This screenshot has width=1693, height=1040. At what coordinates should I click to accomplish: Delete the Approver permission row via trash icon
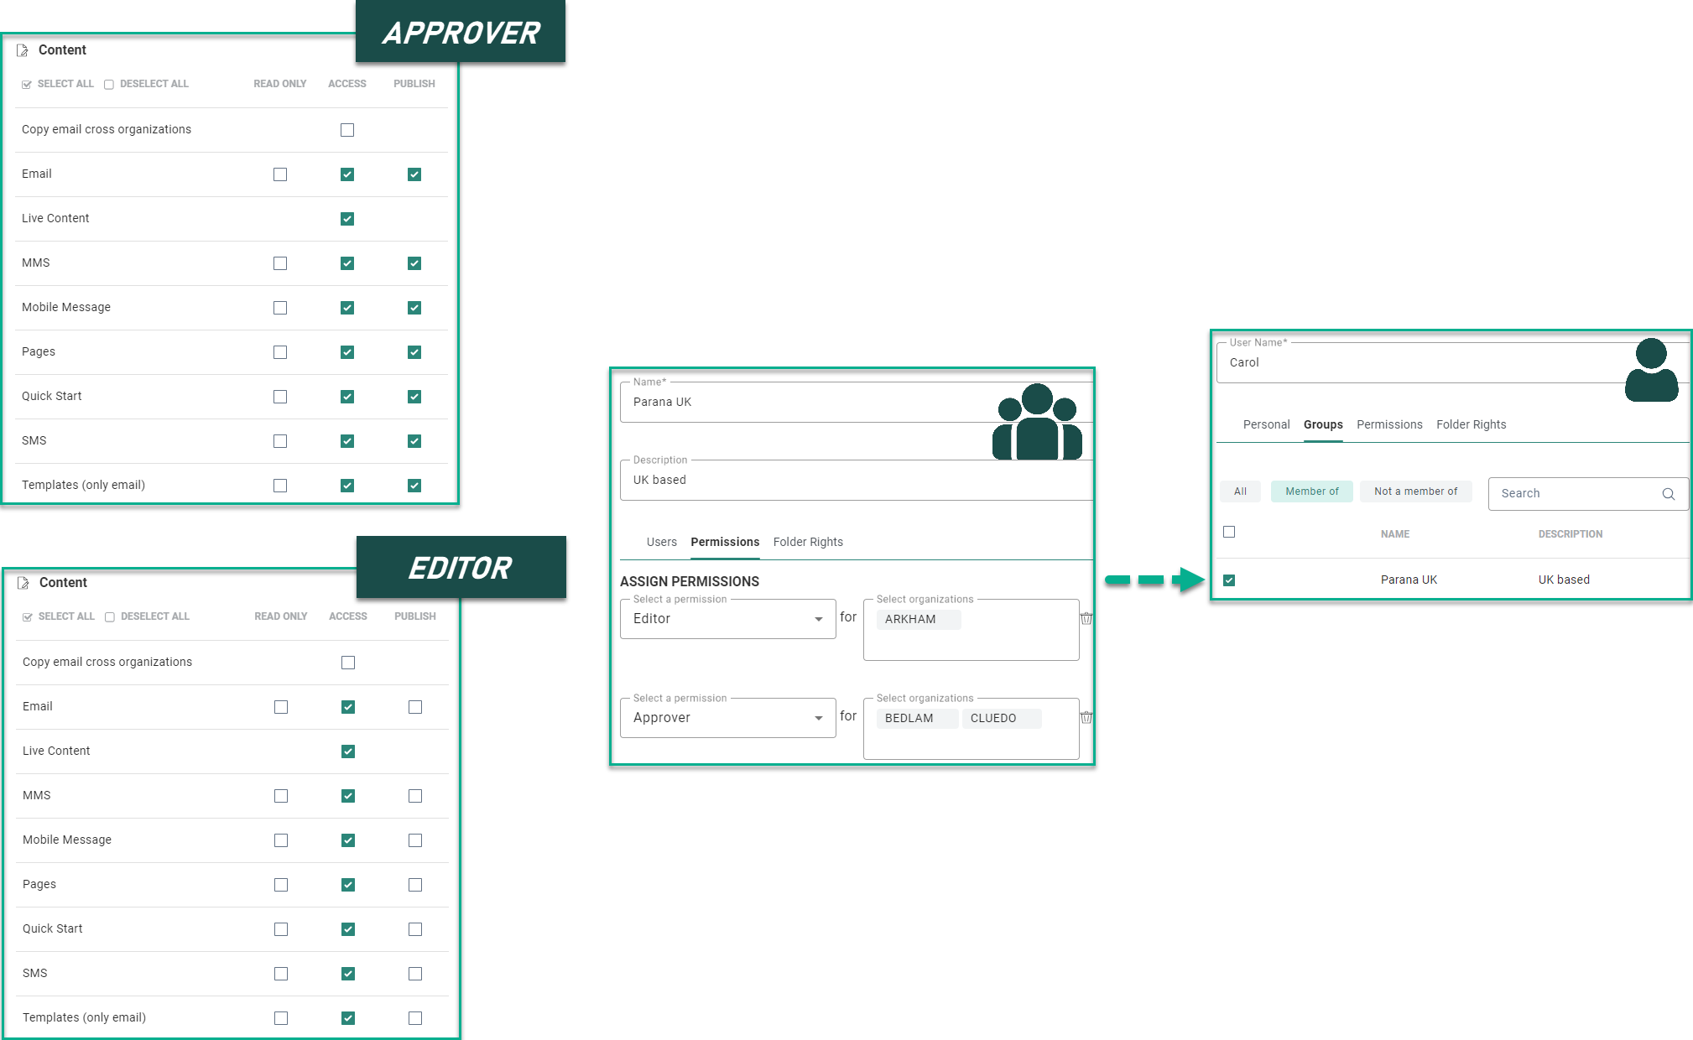point(1086,718)
